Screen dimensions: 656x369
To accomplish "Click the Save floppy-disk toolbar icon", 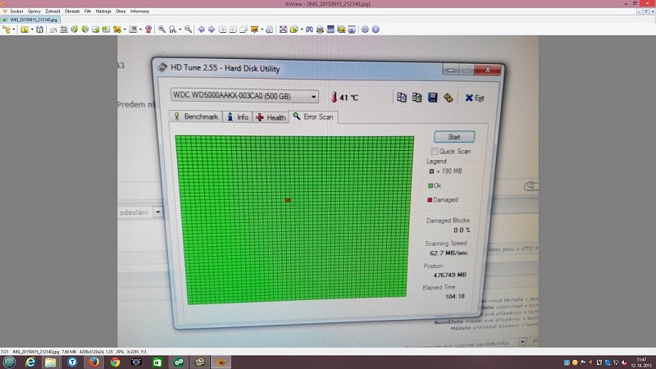I will (39, 30).
